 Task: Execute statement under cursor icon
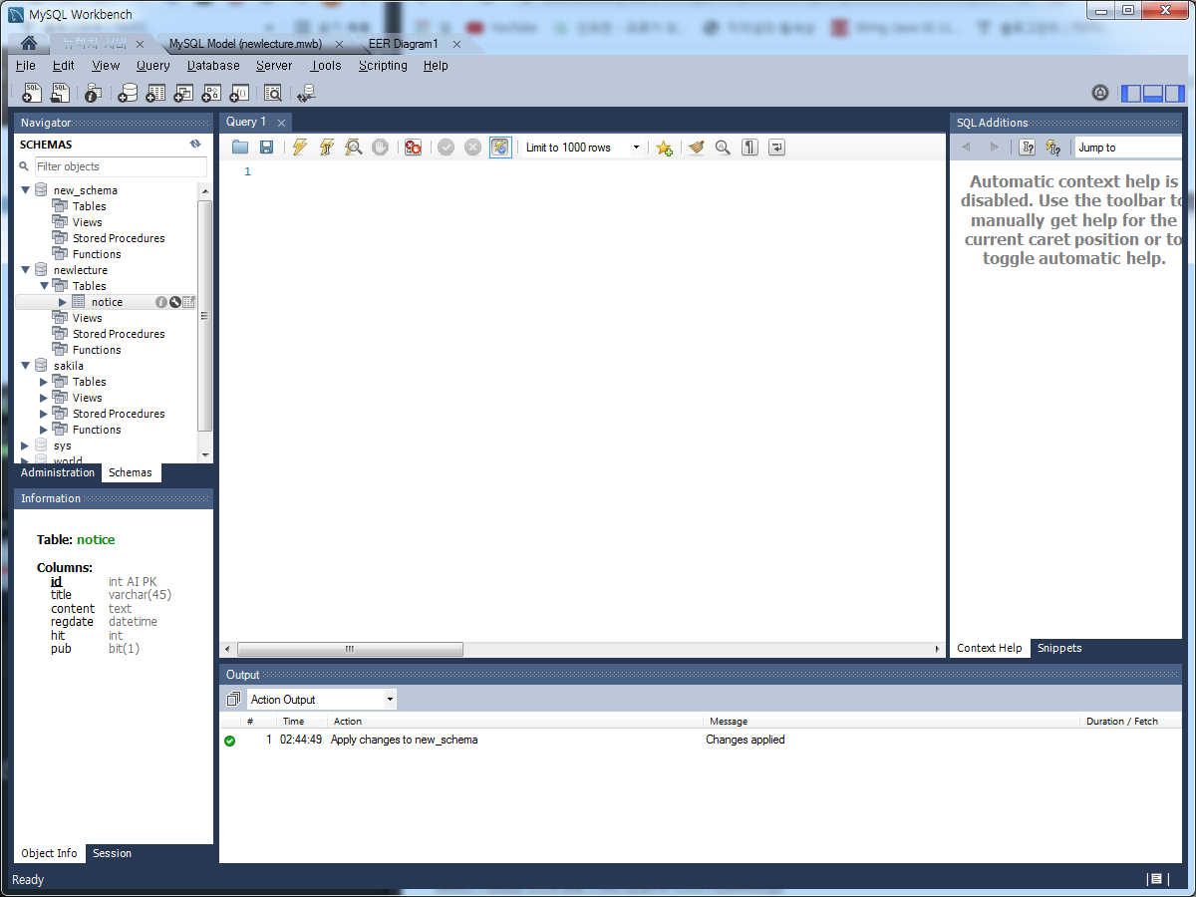click(326, 148)
